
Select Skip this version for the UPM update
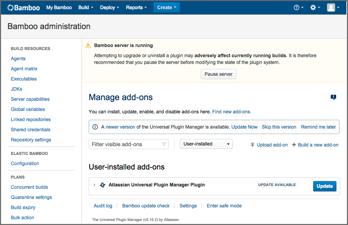[279, 127]
